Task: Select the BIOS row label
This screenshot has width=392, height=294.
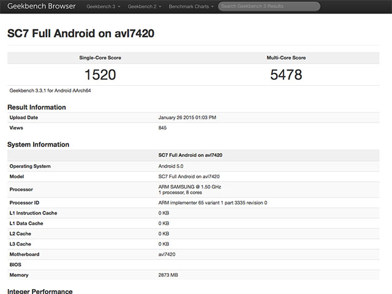Action: pyautogui.click(x=15, y=265)
